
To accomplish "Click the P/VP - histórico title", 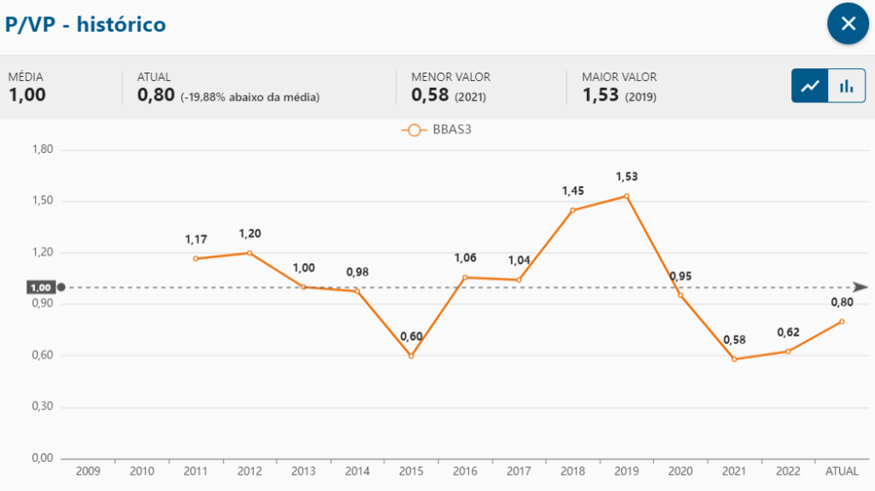I will (x=85, y=25).
